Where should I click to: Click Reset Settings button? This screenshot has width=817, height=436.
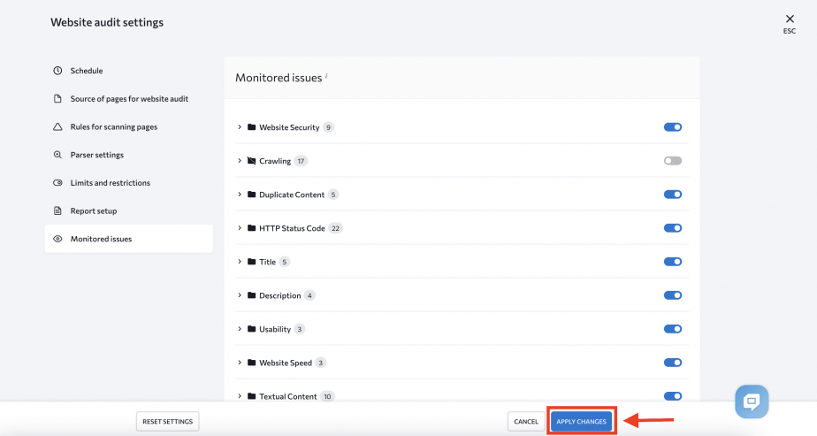(x=168, y=422)
